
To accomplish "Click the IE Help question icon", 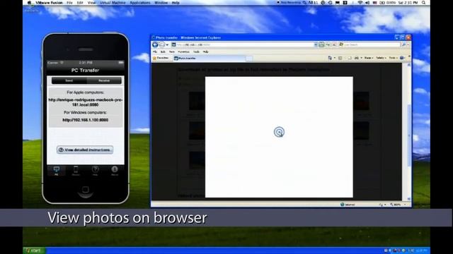I will [401, 58].
